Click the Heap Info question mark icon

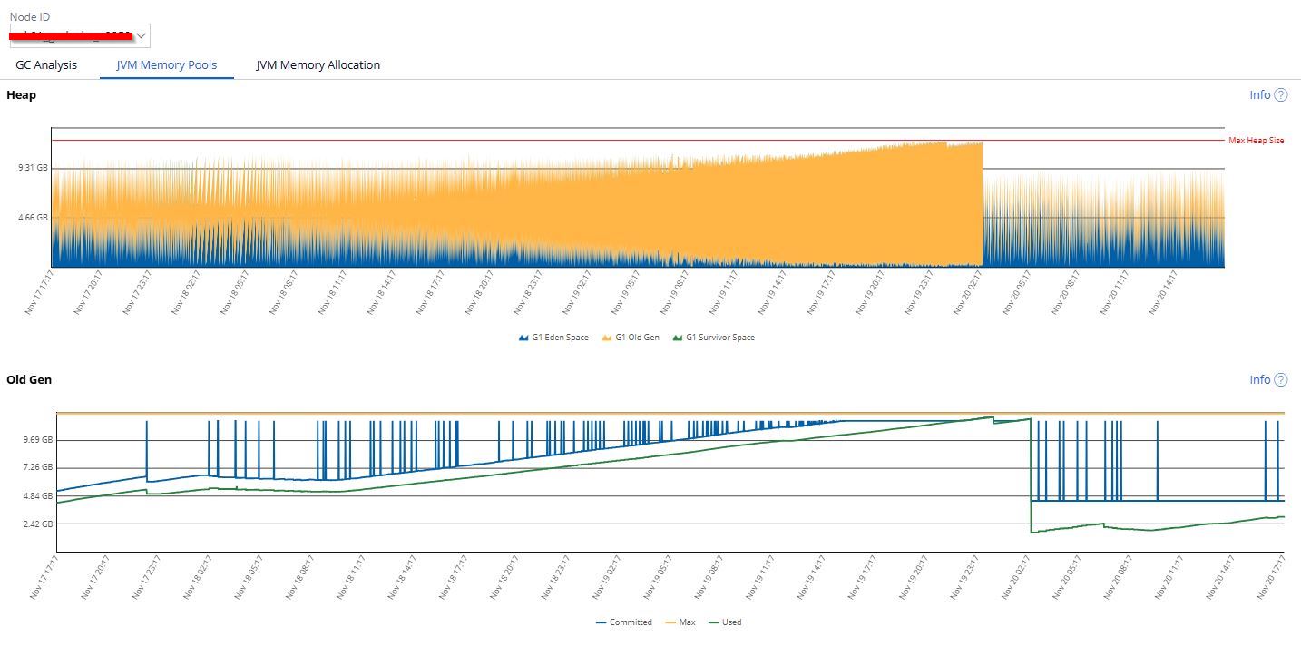point(1280,94)
